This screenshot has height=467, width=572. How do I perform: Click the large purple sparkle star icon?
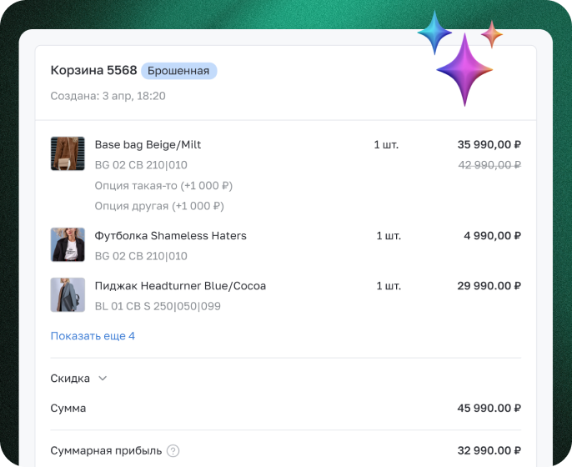point(464,69)
